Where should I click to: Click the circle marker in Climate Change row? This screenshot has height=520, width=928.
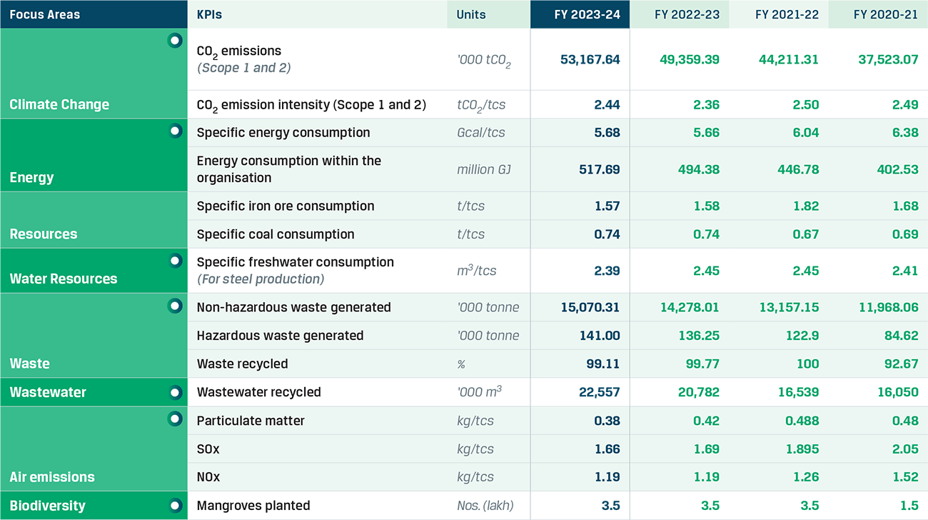click(x=175, y=41)
